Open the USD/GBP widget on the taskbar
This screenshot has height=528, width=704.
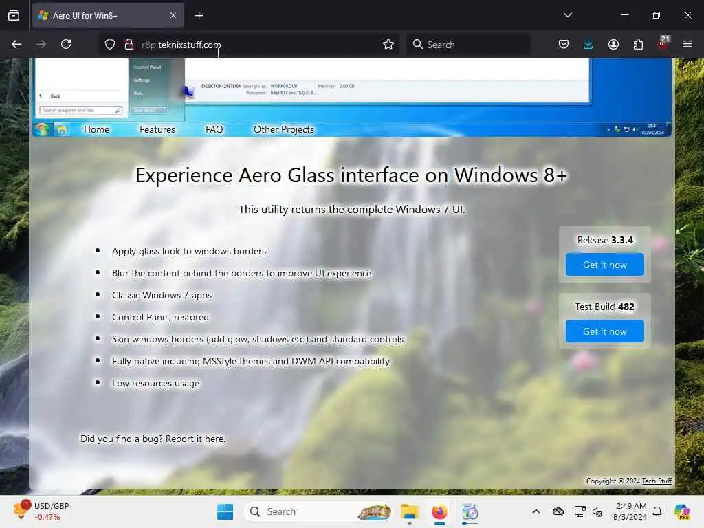[42, 511]
